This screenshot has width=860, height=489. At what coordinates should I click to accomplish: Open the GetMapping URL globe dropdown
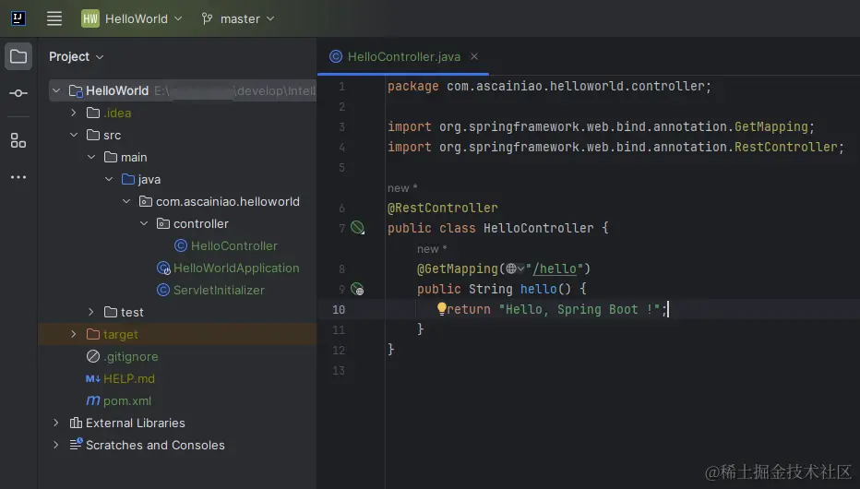click(515, 268)
